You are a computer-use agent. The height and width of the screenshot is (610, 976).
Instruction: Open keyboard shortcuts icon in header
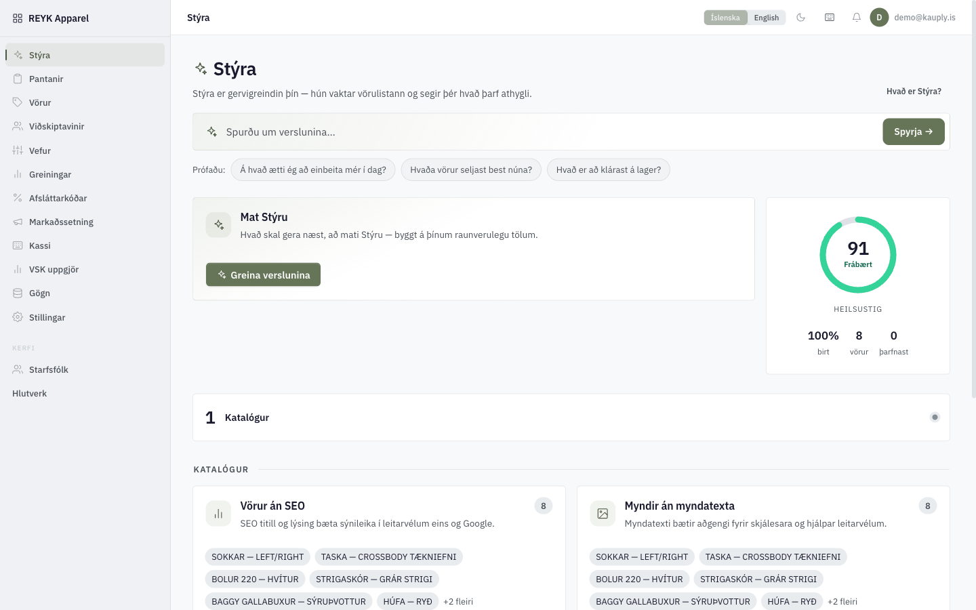pyautogui.click(x=829, y=18)
